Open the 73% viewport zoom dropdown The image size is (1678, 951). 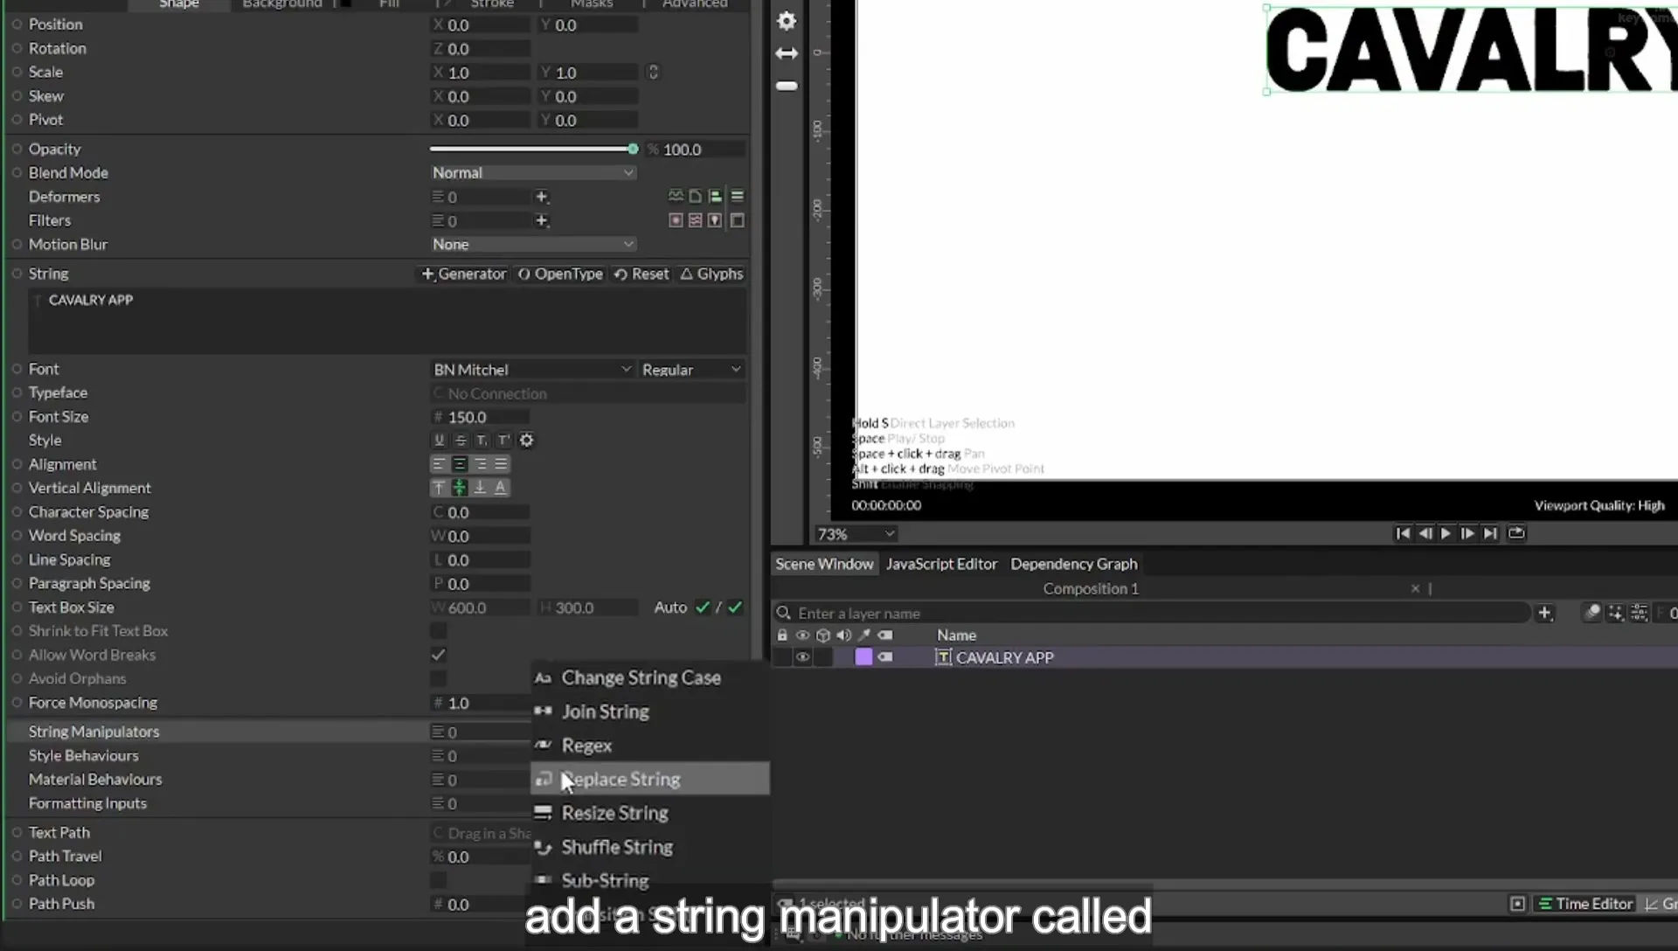(x=856, y=534)
